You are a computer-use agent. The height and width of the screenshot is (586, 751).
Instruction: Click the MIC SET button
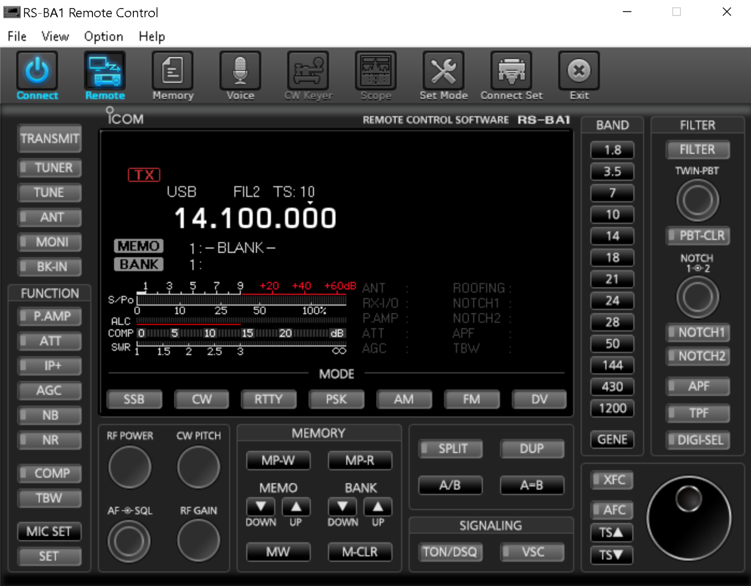pos(50,532)
